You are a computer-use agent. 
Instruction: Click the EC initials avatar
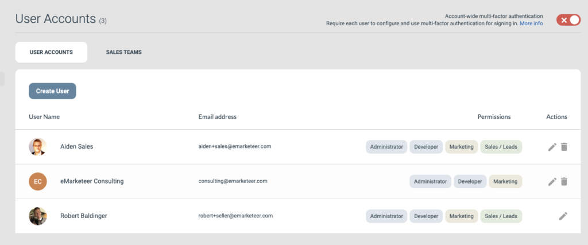38,182
